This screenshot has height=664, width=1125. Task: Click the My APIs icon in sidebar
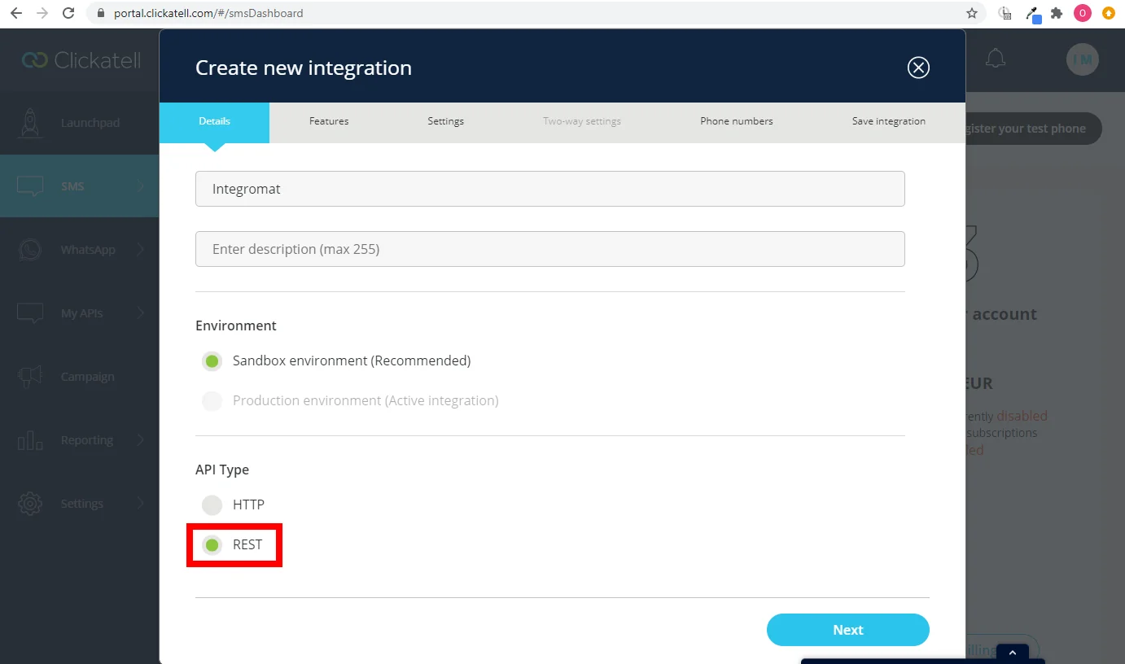click(x=30, y=313)
